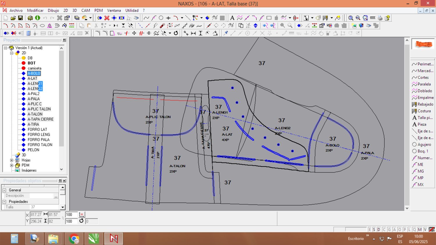Open file with the yellow folder icon
Viewport: 436px width, 245px height.
click(13, 18)
